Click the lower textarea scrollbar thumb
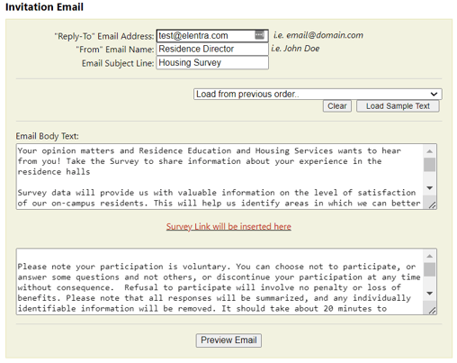The height and width of the screenshot is (363, 457). tap(430, 269)
